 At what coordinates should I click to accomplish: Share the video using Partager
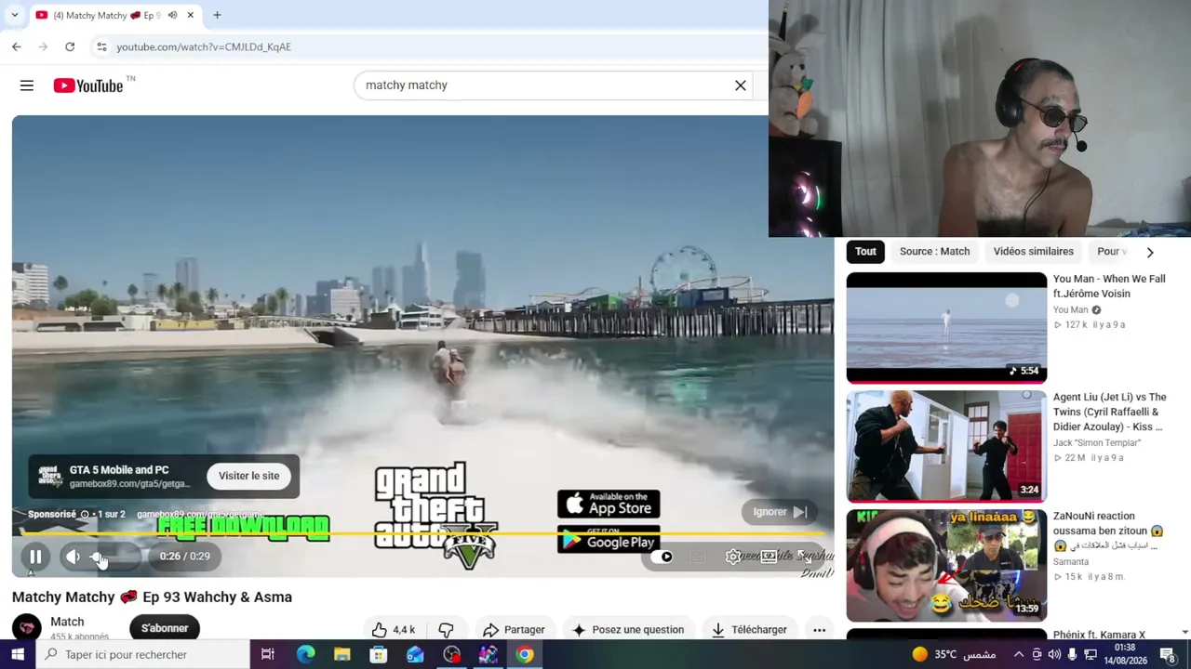(x=514, y=630)
